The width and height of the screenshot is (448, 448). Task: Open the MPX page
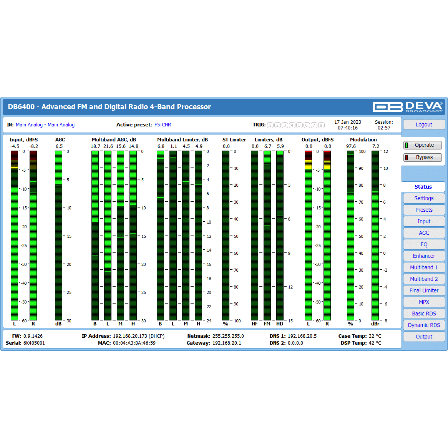click(424, 302)
